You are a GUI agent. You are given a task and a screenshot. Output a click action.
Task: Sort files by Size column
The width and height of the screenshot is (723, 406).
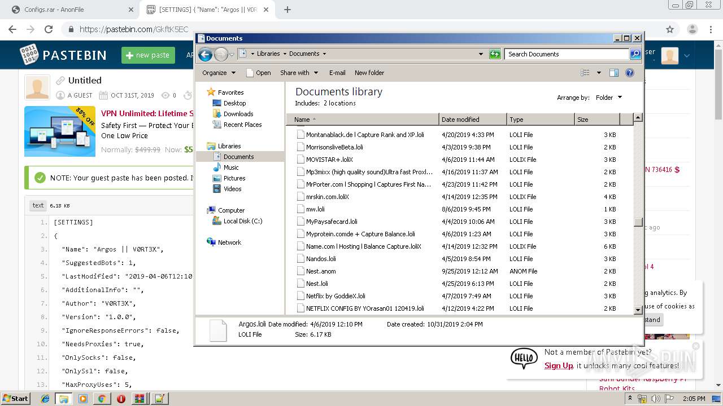click(x=597, y=120)
